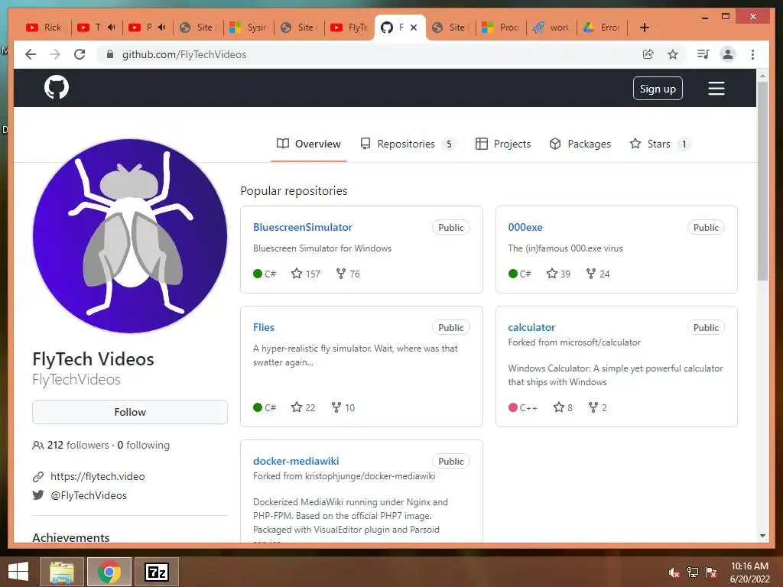Open the Flies repository
This screenshot has height=587, width=783.
coord(264,327)
